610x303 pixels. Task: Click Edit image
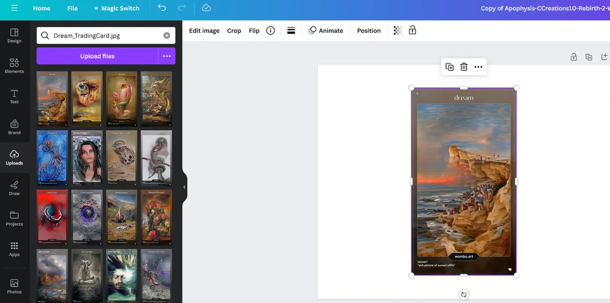click(204, 30)
